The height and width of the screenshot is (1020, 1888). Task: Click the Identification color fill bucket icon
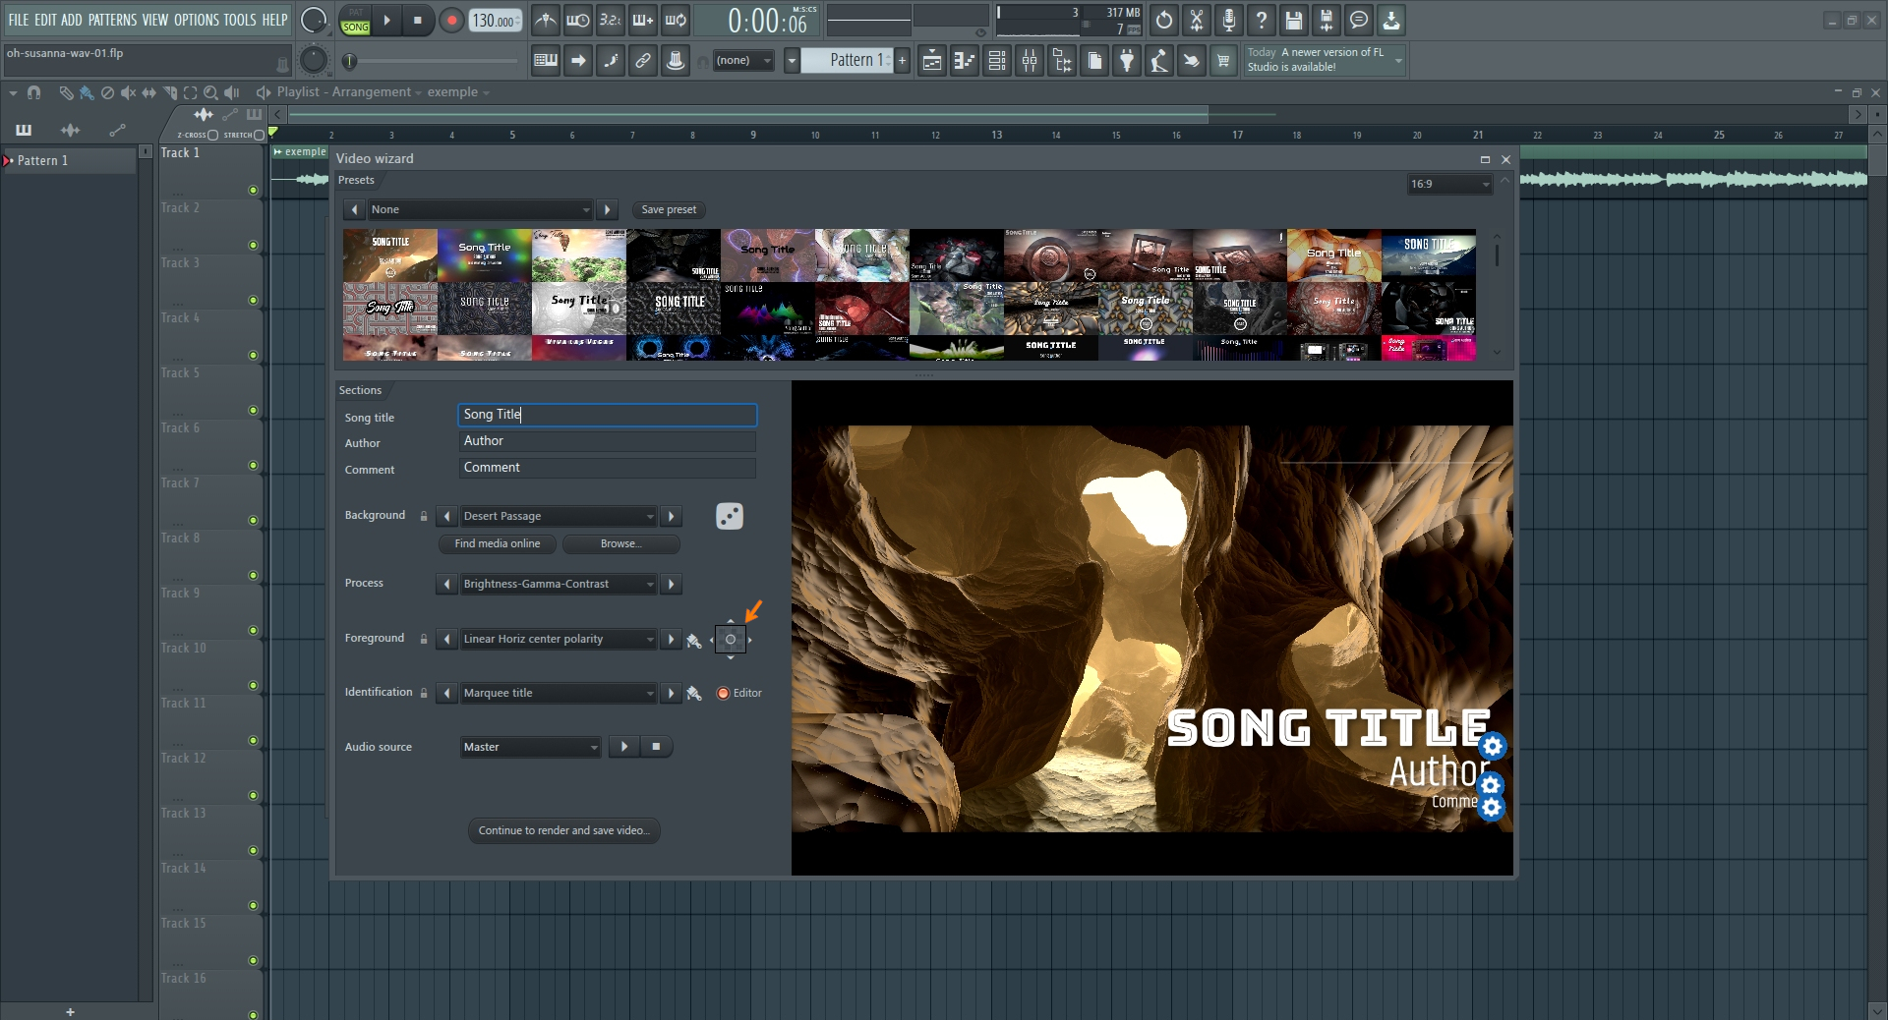694,694
